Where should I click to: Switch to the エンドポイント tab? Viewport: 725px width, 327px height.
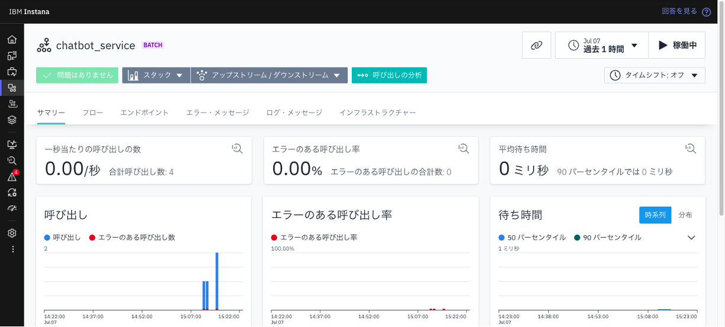click(x=145, y=113)
